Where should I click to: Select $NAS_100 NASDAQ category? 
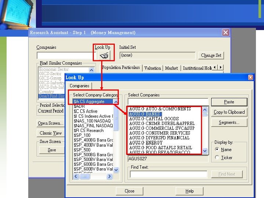click(93, 121)
